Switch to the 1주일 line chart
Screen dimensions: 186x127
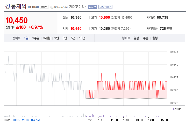36,38
